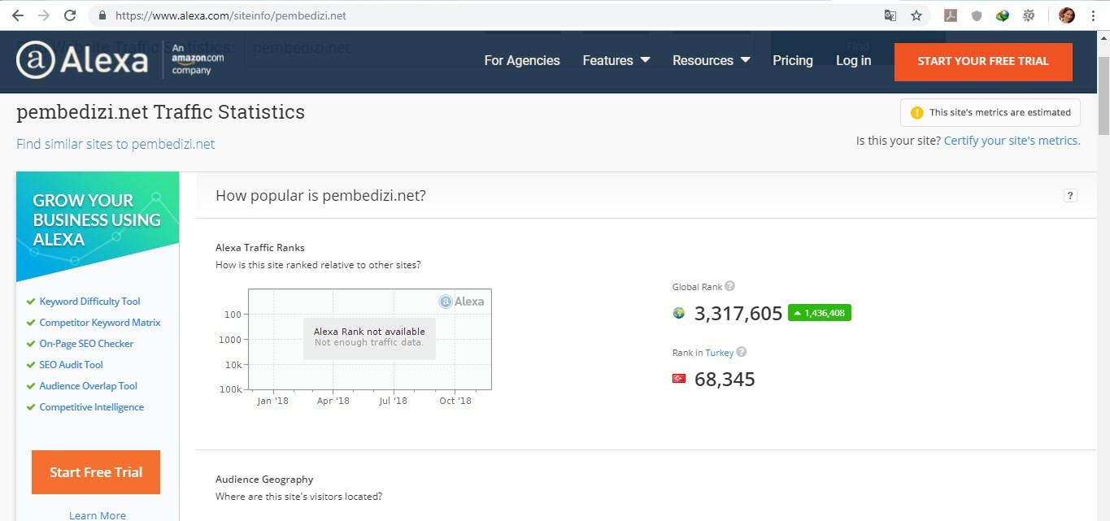The width and height of the screenshot is (1110, 521).
Task: Click the help icon beside Global Rank
Action: pos(730,286)
